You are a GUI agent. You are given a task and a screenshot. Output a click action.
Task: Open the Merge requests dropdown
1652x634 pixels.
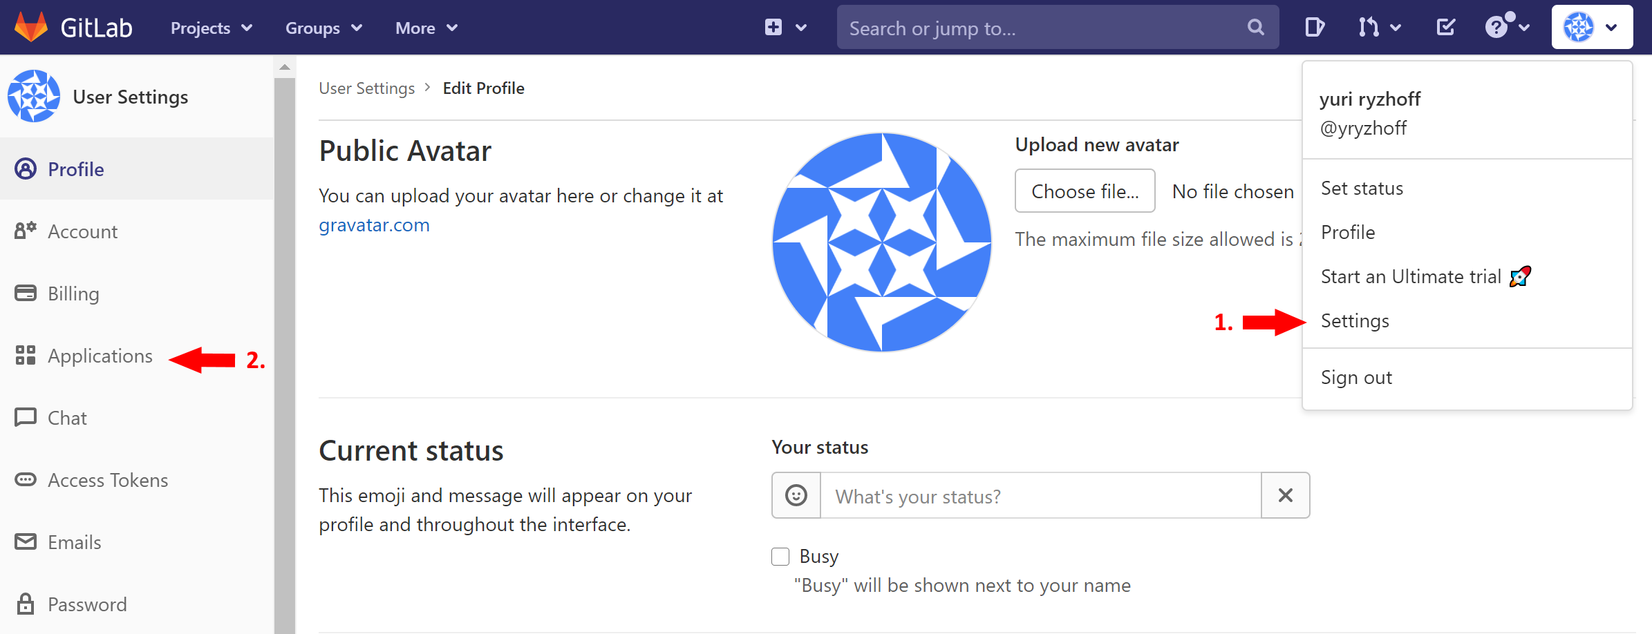click(x=1379, y=28)
